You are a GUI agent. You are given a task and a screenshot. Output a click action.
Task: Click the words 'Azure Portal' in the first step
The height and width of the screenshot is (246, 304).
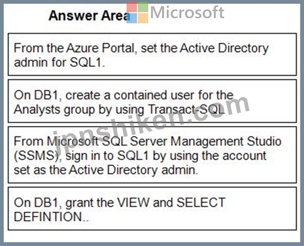[100, 49]
